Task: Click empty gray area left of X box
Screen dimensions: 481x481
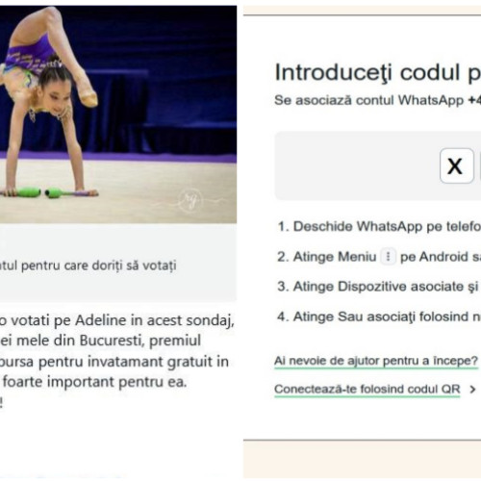Action: 358,166
